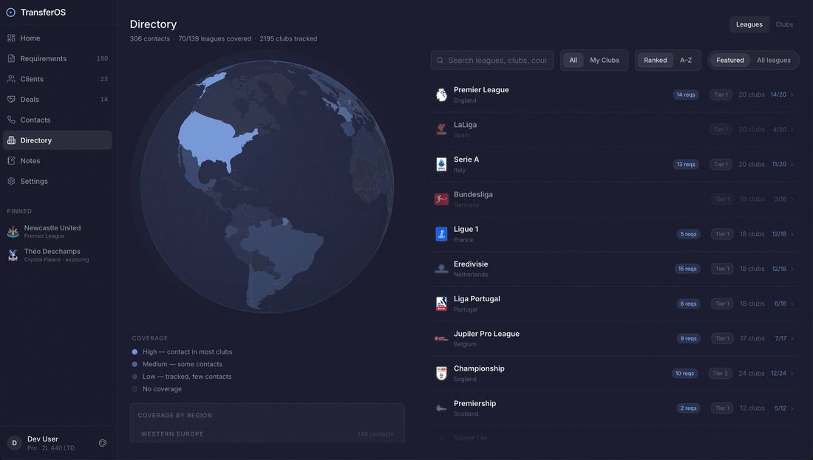This screenshot has height=460, width=813.
Task: Expand Ligue 1 row chevron
Action: [x=792, y=234]
